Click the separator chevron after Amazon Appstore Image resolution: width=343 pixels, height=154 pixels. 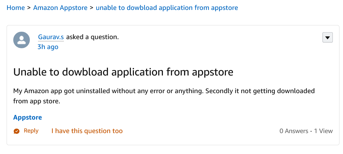tap(91, 8)
